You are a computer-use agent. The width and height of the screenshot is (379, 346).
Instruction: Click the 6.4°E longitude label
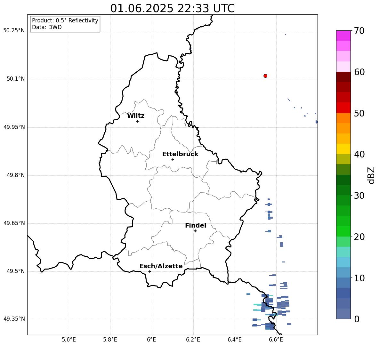[234, 340]
